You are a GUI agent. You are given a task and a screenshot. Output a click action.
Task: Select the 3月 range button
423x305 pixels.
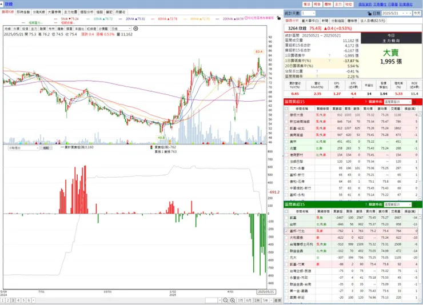240,300
